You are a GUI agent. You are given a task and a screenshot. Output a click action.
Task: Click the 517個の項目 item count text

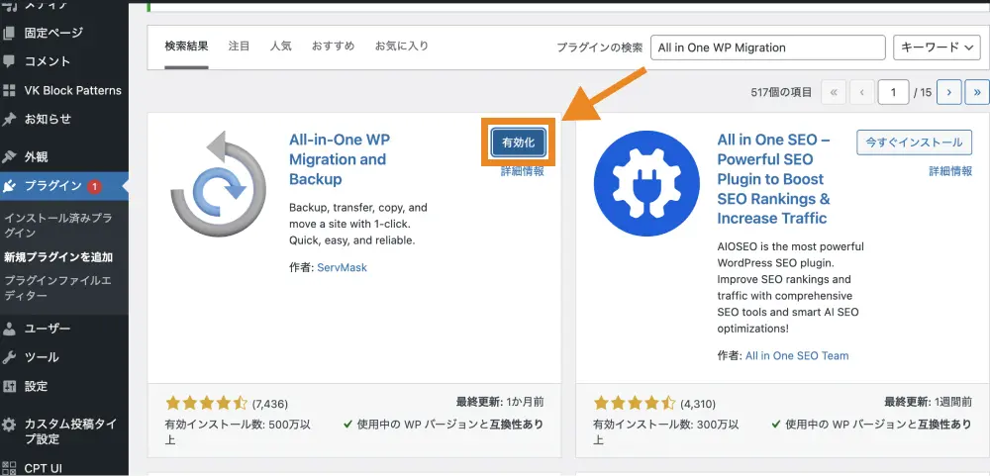point(781,92)
